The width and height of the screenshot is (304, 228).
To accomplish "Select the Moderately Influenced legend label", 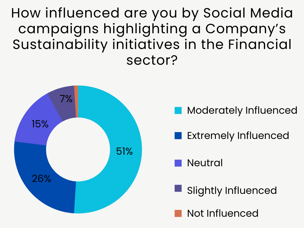I will [x=242, y=110].
